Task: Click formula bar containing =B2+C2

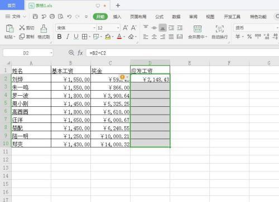Action: point(182,53)
